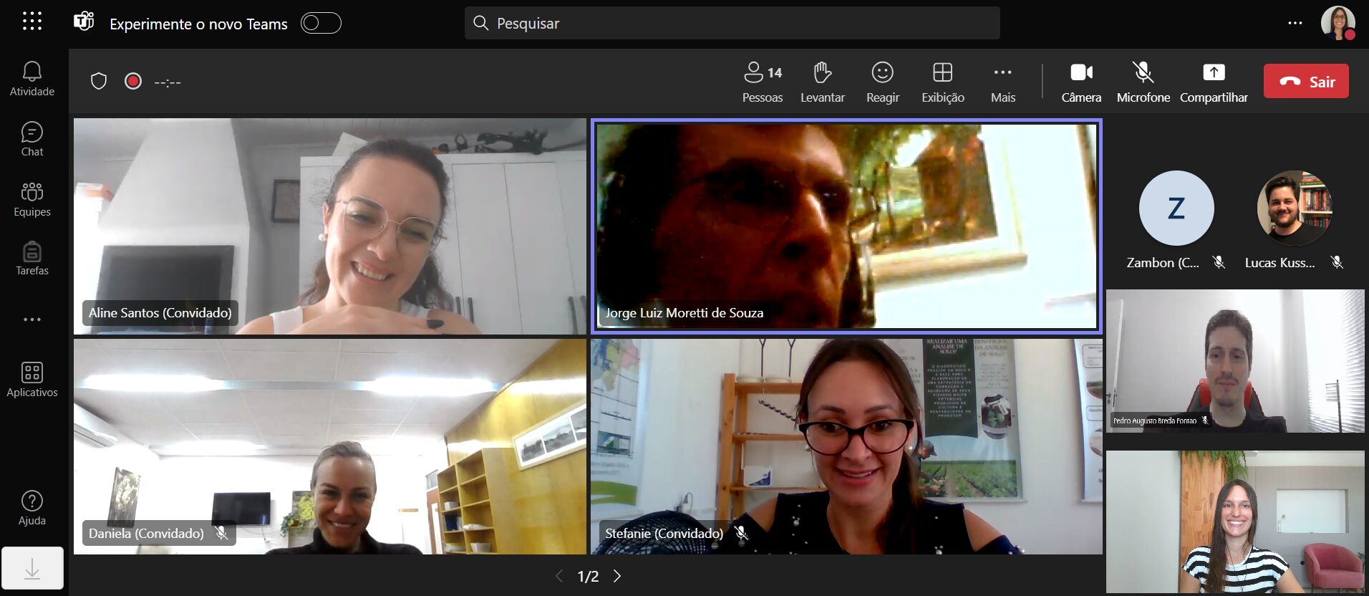The image size is (1369, 596).
Task: Expand more apps ellipsis in left sidebar
Action: point(32,319)
